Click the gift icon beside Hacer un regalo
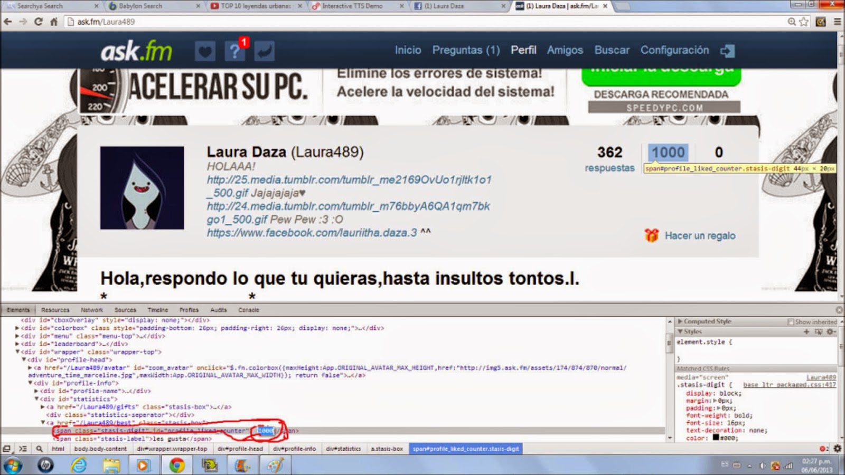 pyautogui.click(x=652, y=235)
